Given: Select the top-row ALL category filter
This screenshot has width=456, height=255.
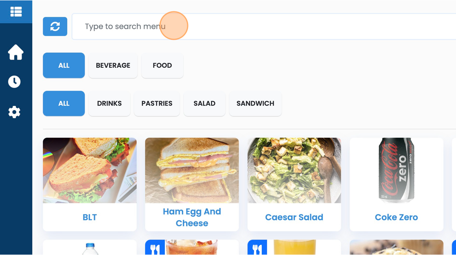Looking at the screenshot, I should (x=64, y=65).
